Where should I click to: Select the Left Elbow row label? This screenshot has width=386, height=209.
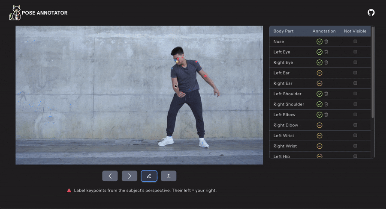[284, 115]
